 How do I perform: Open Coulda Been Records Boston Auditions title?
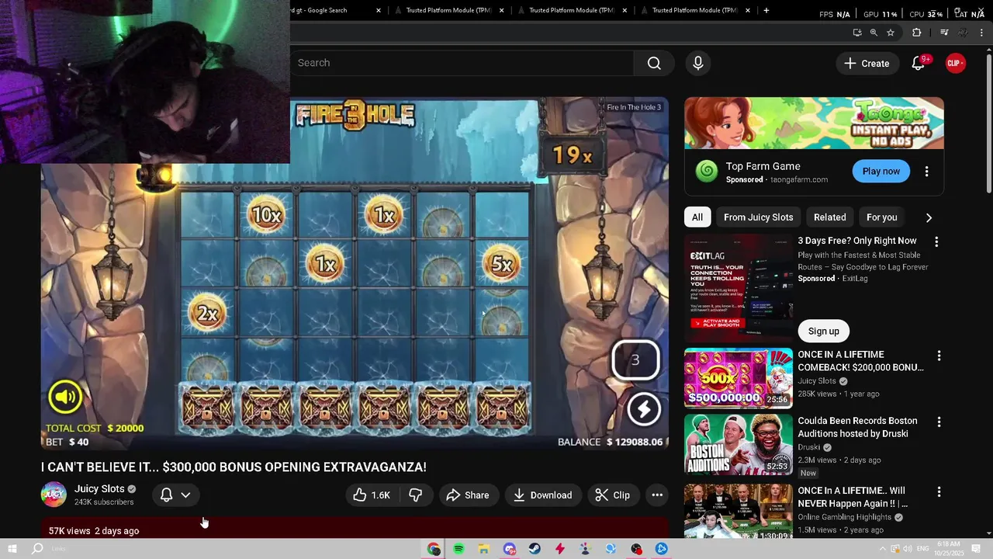click(857, 427)
